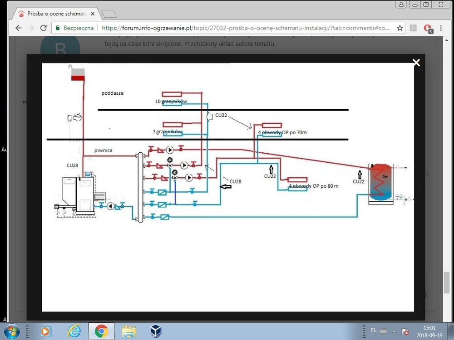Screen dimensions: 454x340
Task: Open Internet Explorer from the taskbar
Action: tap(74, 331)
